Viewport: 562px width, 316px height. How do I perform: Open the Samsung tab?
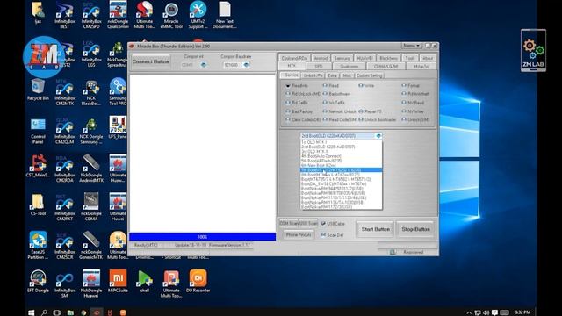tap(342, 58)
